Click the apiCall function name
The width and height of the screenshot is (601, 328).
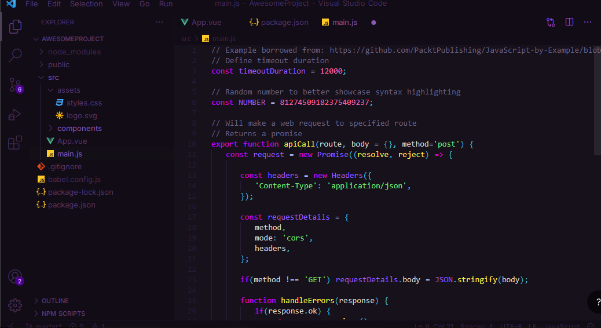[x=299, y=144]
